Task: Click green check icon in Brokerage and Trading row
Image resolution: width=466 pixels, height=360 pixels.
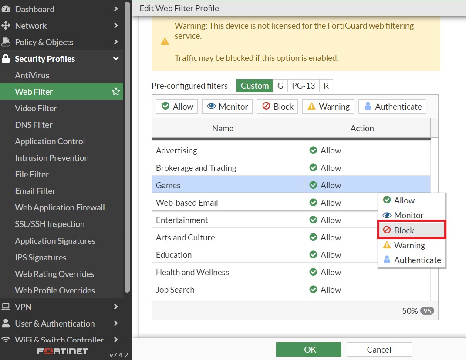Action: (x=313, y=168)
